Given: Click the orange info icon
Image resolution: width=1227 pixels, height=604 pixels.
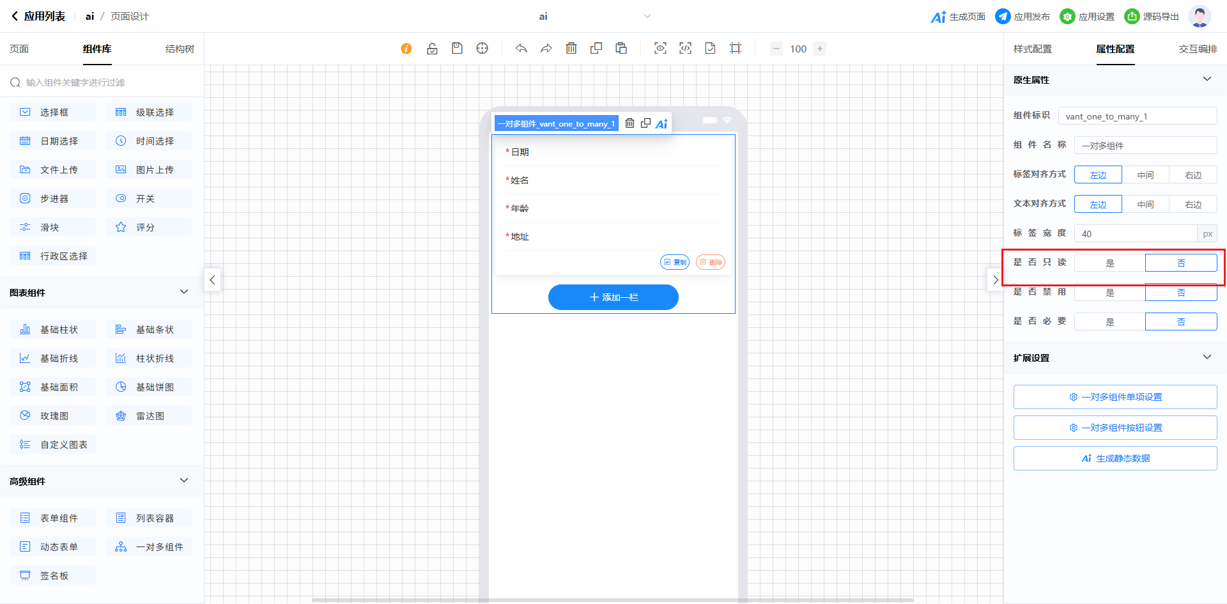Looking at the screenshot, I should [x=406, y=49].
